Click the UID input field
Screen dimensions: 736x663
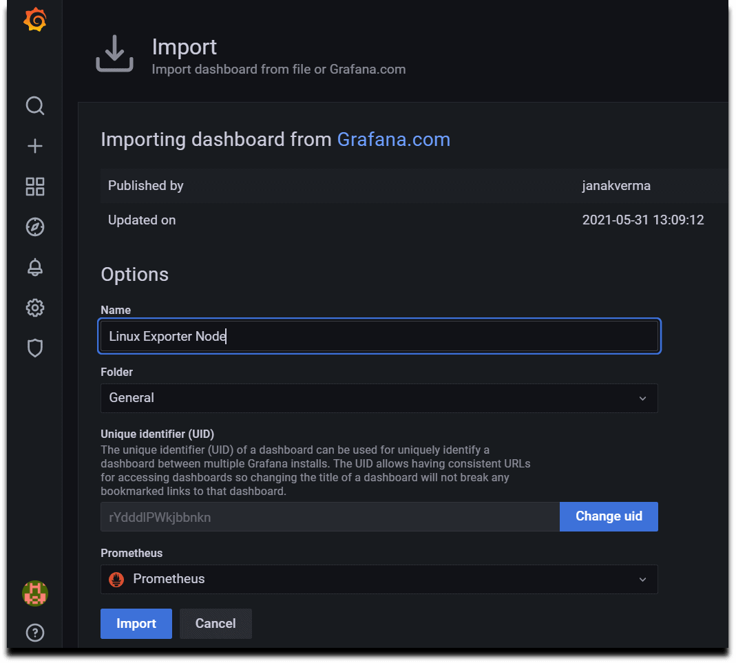329,516
